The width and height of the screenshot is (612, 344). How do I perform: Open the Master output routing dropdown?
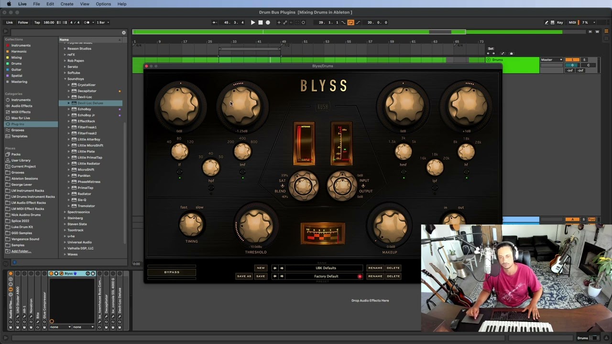coord(552,60)
